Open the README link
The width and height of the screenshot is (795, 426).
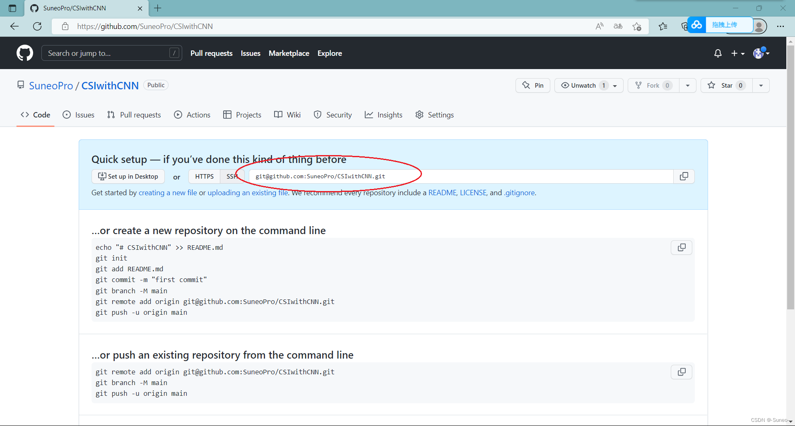pos(442,193)
